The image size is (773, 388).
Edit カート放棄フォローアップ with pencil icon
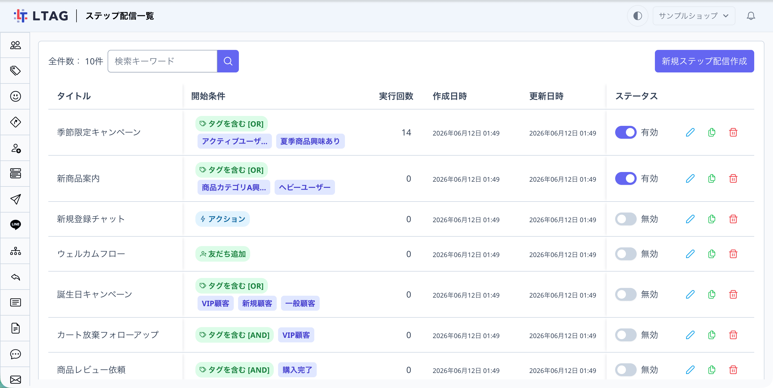point(690,335)
